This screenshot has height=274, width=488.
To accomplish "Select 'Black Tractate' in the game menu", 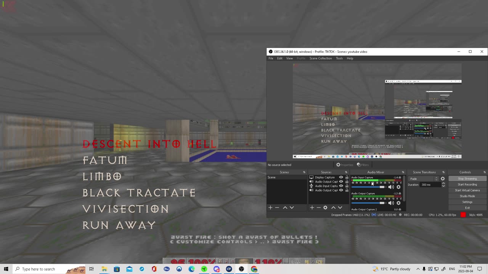I will [139, 193].
